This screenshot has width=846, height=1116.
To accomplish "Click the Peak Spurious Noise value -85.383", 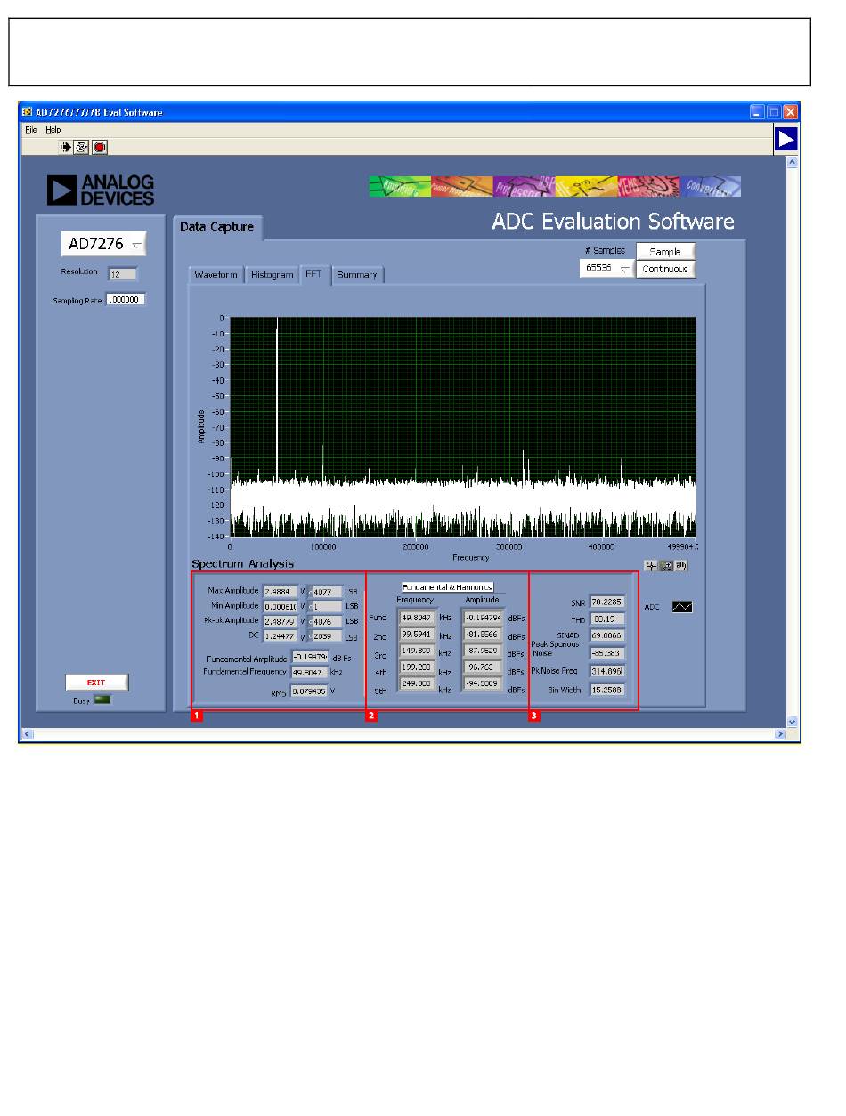I will point(607,653).
